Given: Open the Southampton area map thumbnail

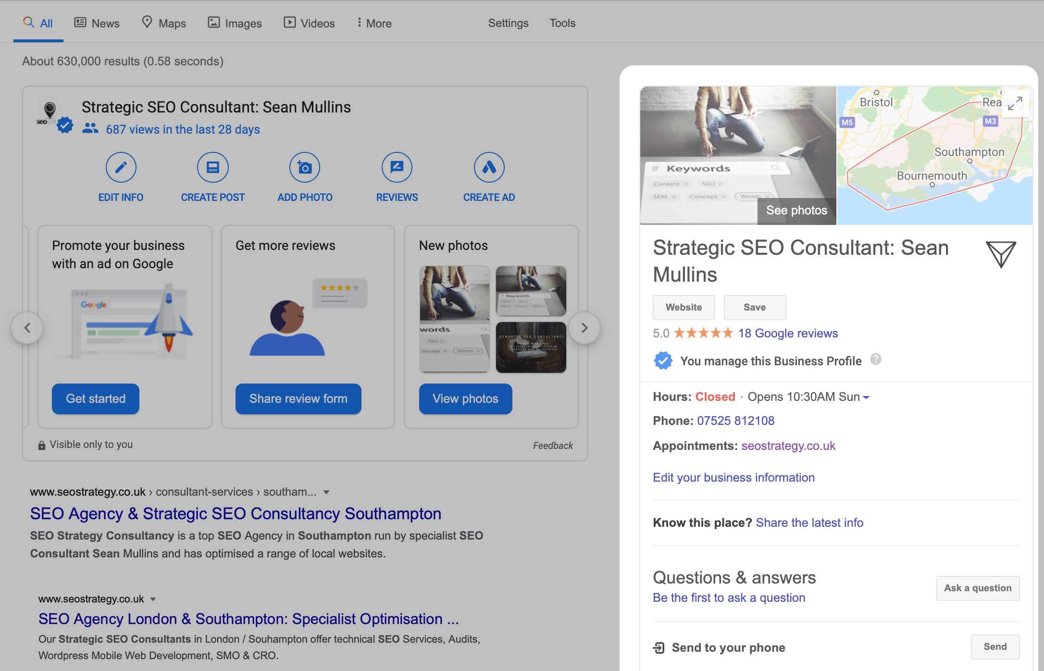Looking at the screenshot, I should pyautogui.click(x=934, y=155).
